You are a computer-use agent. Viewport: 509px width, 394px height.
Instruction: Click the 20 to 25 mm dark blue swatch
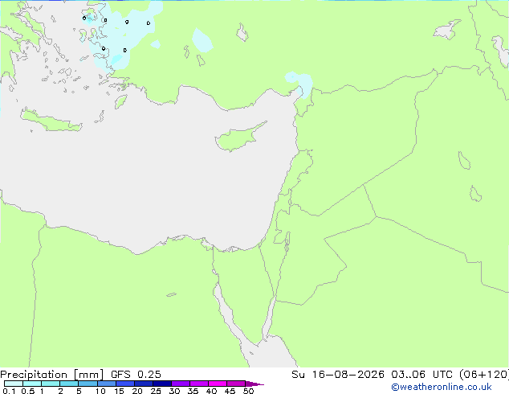tap(144, 384)
